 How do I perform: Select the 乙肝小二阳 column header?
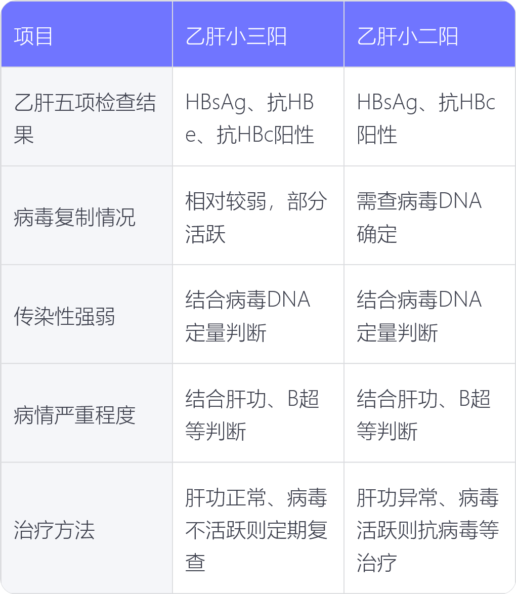click(x=429, y=34)
